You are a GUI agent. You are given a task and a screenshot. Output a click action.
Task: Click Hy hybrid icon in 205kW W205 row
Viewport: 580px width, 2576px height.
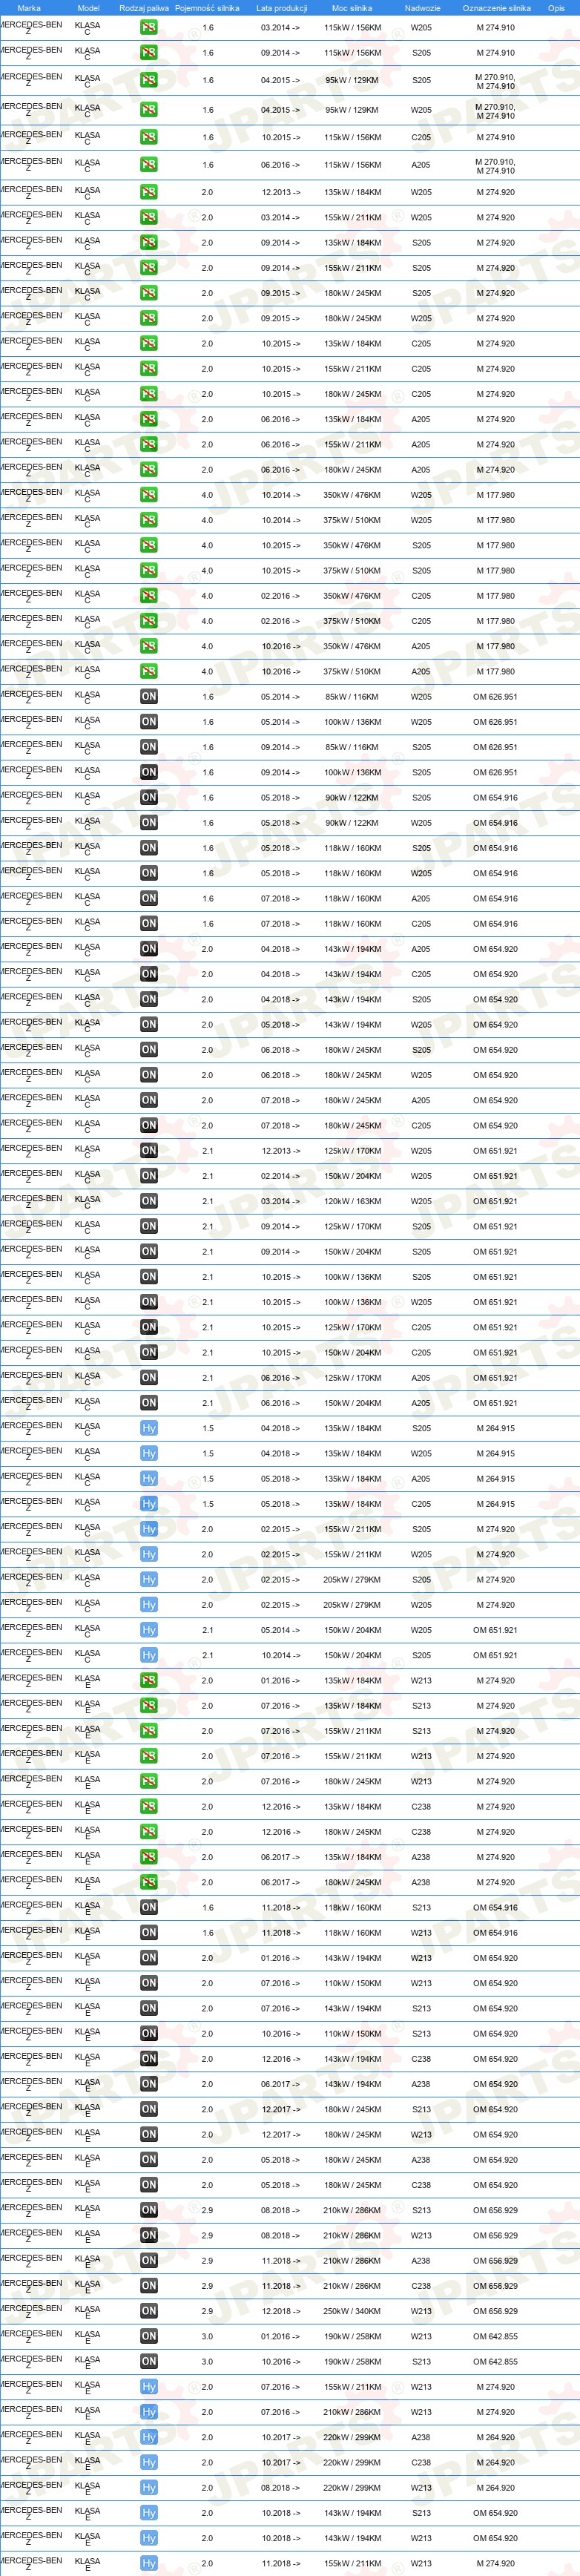[x=148, y=1605]
